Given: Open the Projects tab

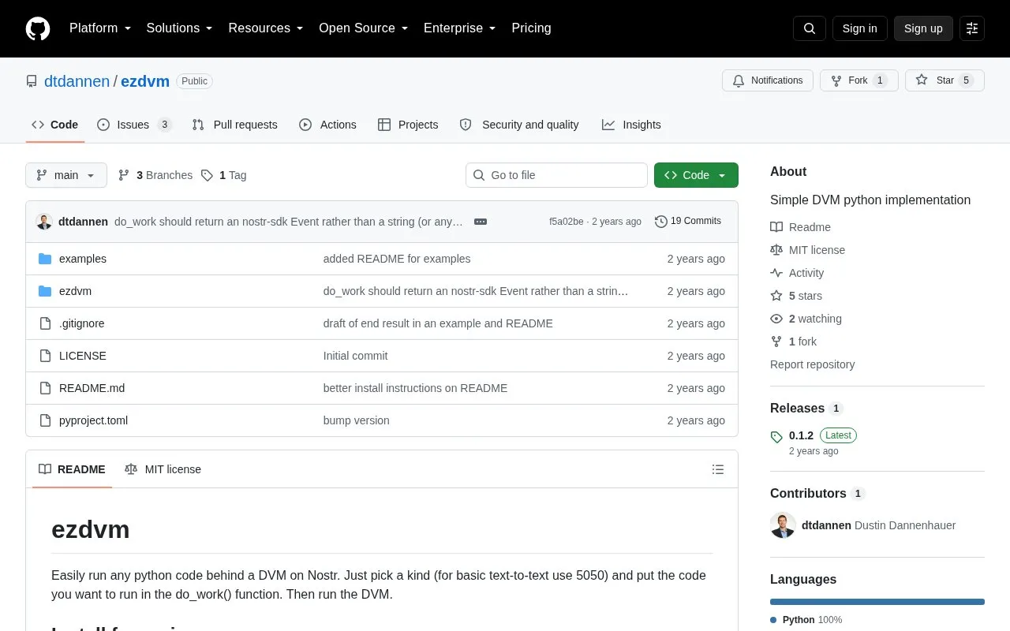Looking at the screenshot, I should click(x=408, y=125).
